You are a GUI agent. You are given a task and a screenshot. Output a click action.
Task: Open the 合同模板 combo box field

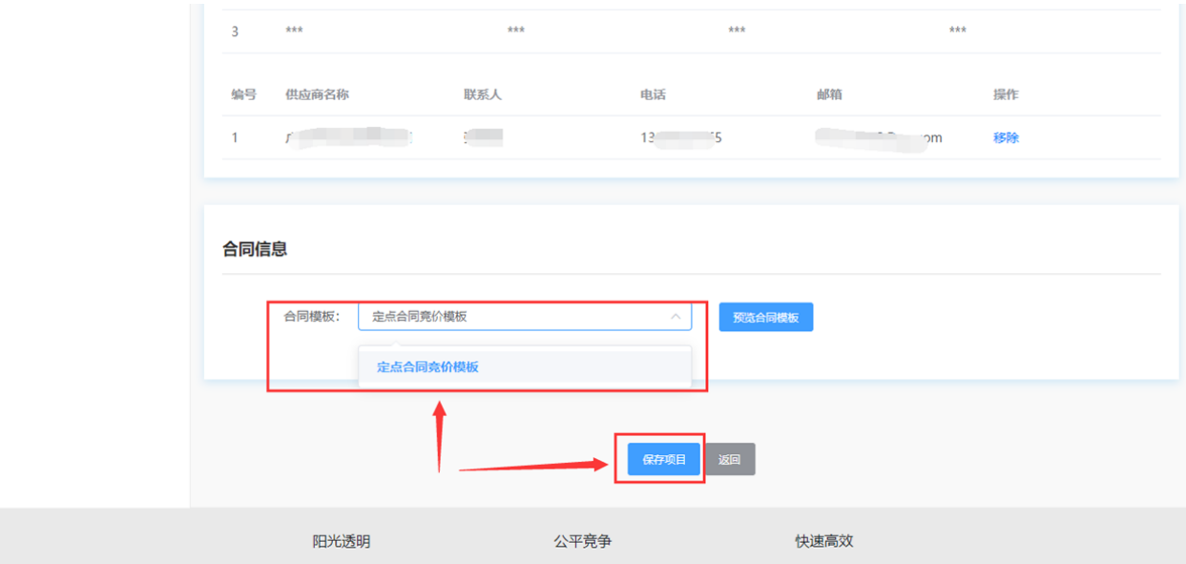click(515, 317)
